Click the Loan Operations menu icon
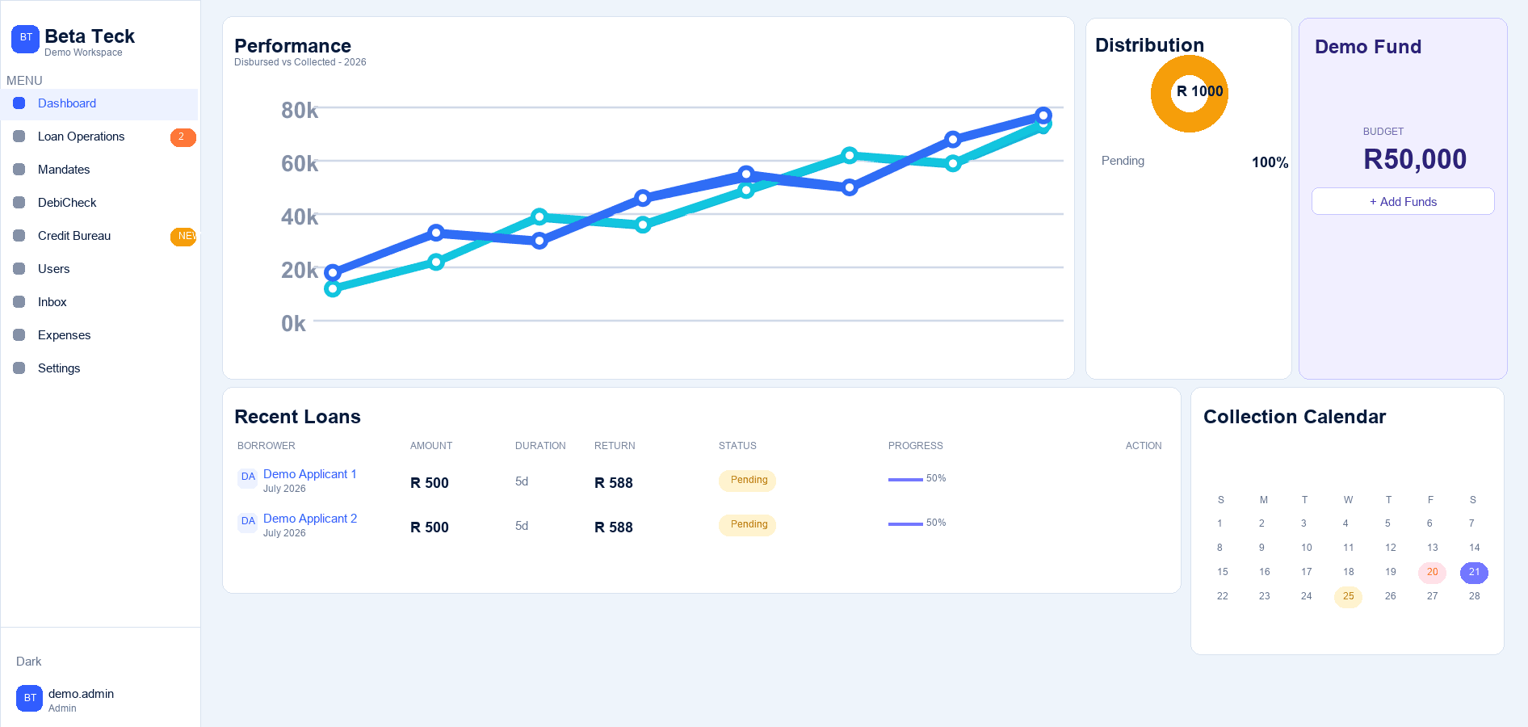 click(x=19, y=137)
